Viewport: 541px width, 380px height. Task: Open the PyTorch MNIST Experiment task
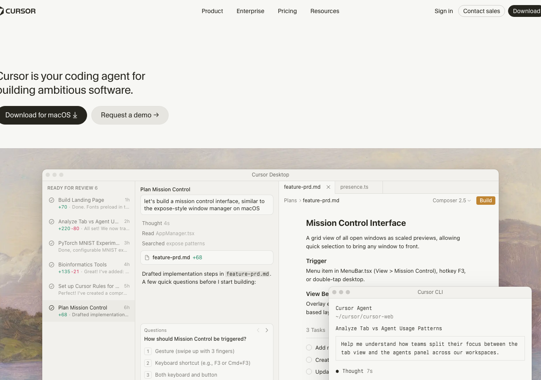tap(89, 247)
